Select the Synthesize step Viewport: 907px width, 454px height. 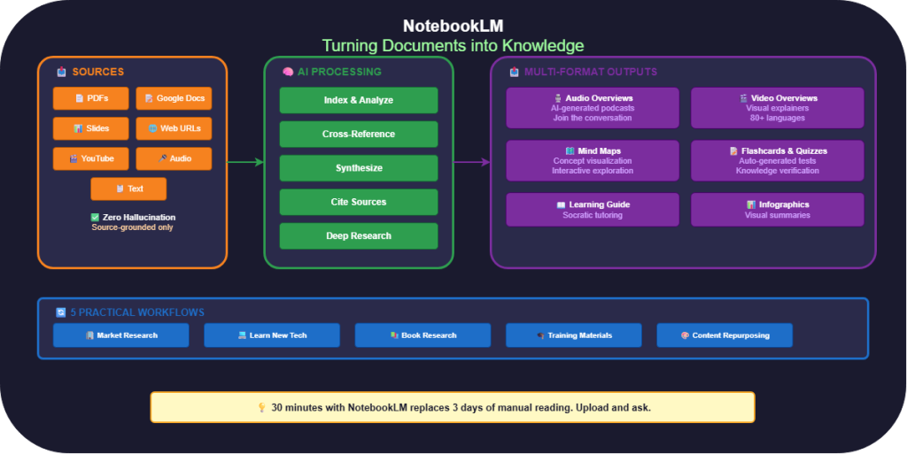tap(359, 168)
